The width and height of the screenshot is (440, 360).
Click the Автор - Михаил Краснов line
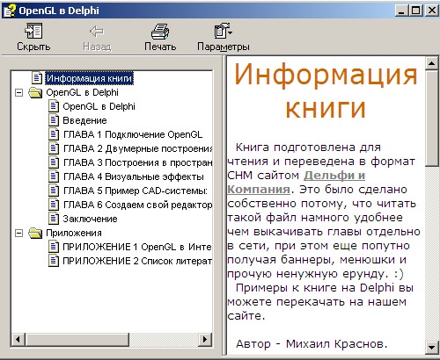(x=312, y=344)
